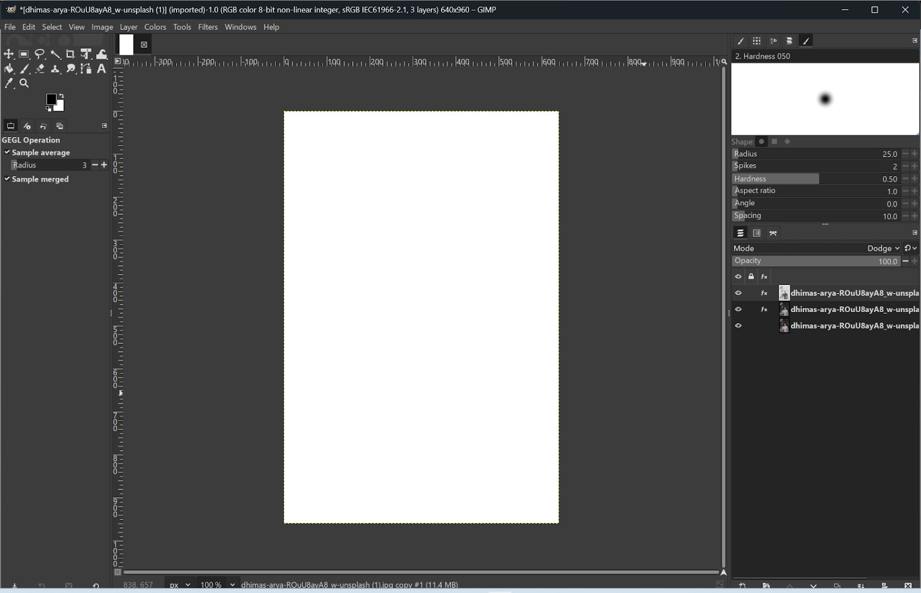Open the zoom level dropdown showing 100 %
The width and height of the screenshot is (921, 593).
pos(216,584)
